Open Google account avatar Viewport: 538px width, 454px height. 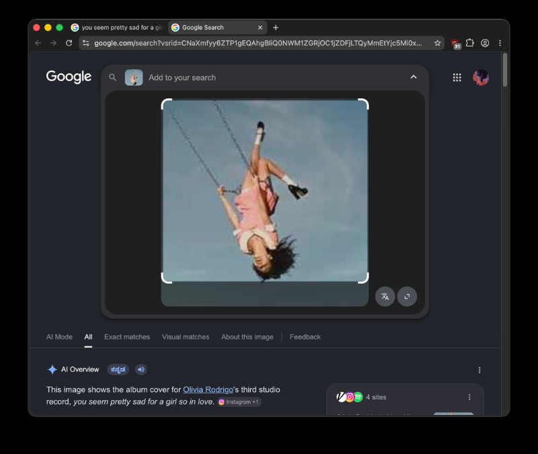coord(481,77)
